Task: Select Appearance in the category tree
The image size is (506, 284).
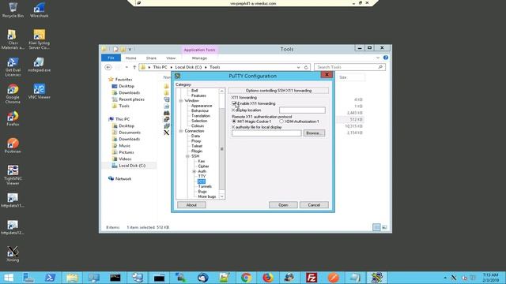Action: [x=202, y=106]
